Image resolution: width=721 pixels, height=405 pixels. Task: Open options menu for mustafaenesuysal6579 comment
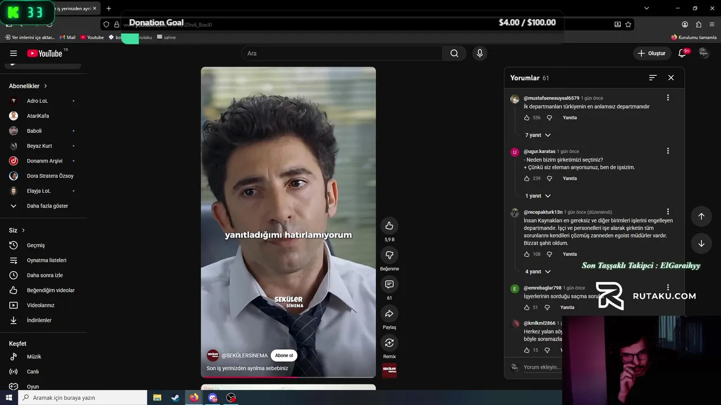tap(668, 98)
